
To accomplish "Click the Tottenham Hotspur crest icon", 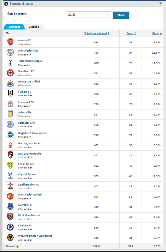I will (x=10, y=63).
